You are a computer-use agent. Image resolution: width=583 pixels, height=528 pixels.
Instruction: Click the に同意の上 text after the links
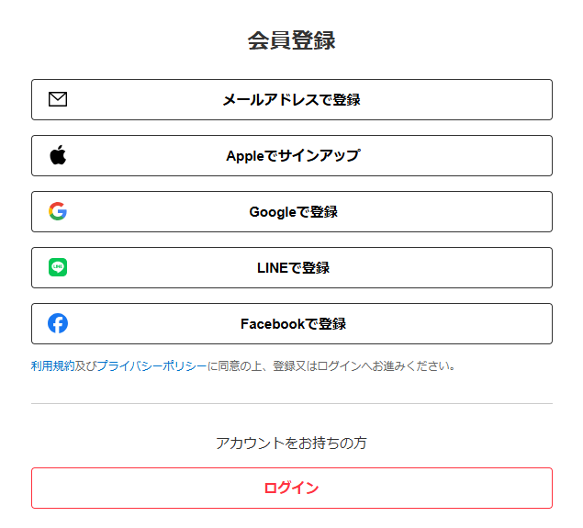tap(235, 365)
